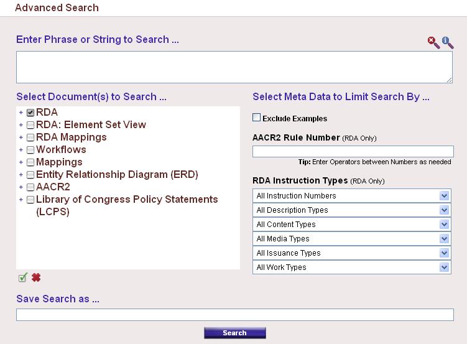Expand the Entity Relationship Diagram node
The image size is (467, 344).
pos(21,175)
